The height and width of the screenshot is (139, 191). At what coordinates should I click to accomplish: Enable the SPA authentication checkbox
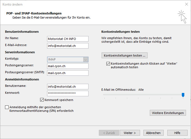(7, 107)
